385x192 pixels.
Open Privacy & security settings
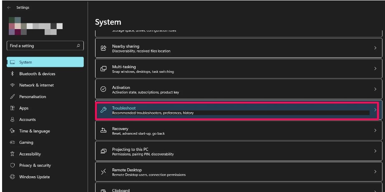(x=35, y=165)
